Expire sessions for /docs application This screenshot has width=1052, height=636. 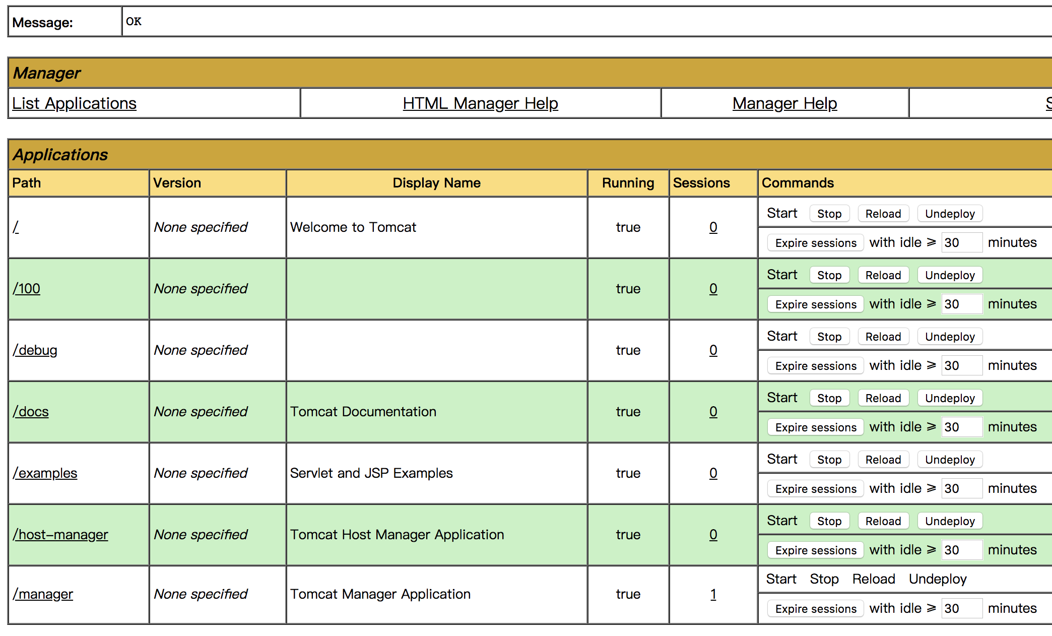pyautogui.click(x=815, y=427)
